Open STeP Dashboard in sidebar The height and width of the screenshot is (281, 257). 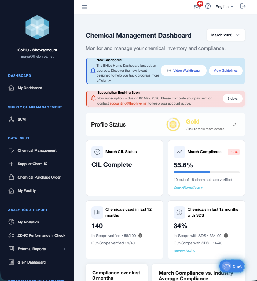[31, 262]
